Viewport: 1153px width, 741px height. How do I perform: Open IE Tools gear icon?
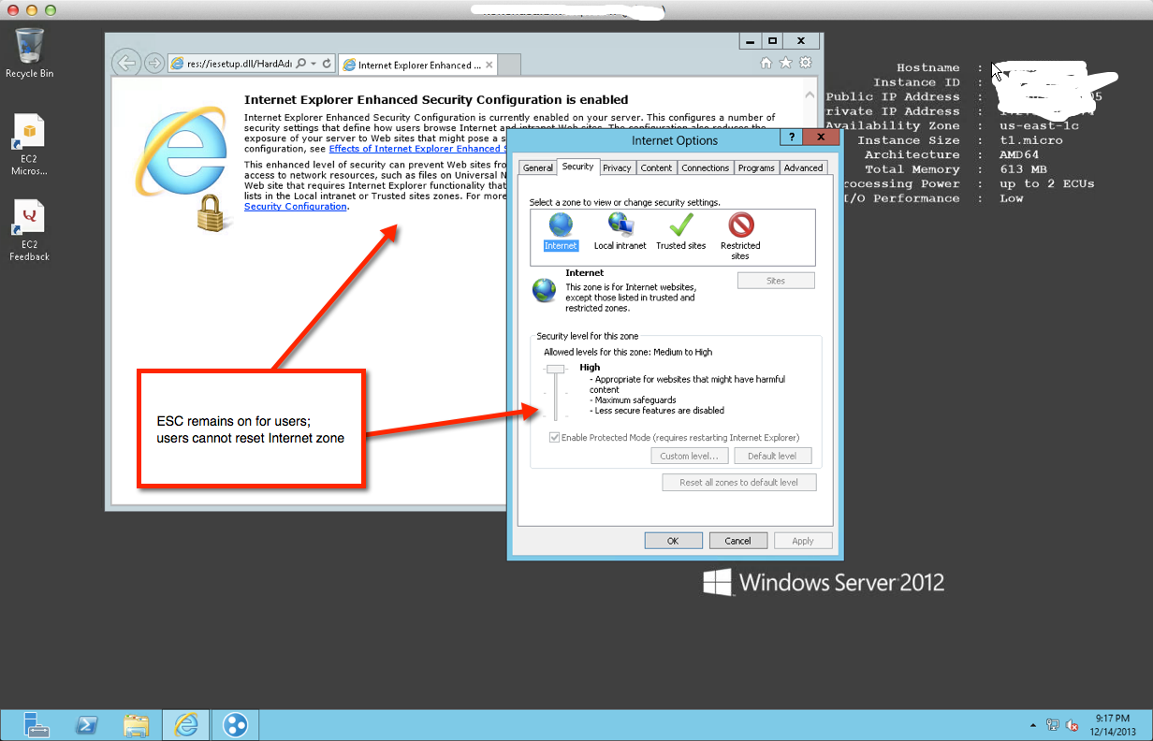pyautogui.click(x=805, y=63)
